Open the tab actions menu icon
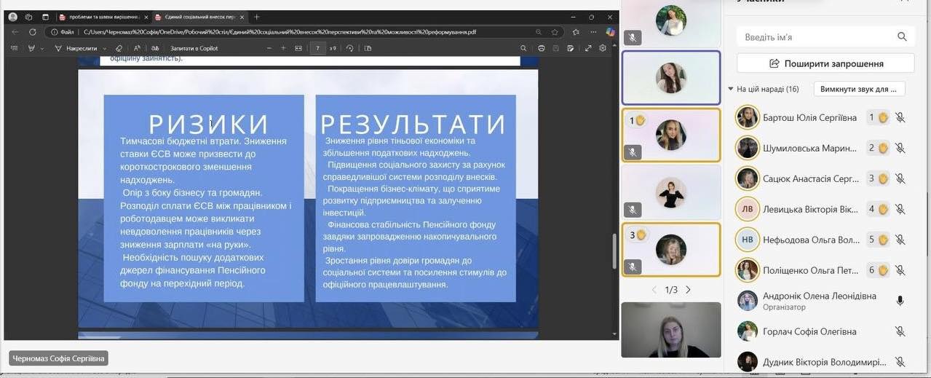 (x=45, y=17)
